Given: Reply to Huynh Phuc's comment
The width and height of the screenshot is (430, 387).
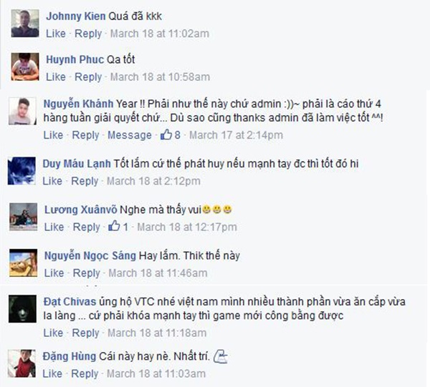Looking at the screenshot, I should 88,77.
